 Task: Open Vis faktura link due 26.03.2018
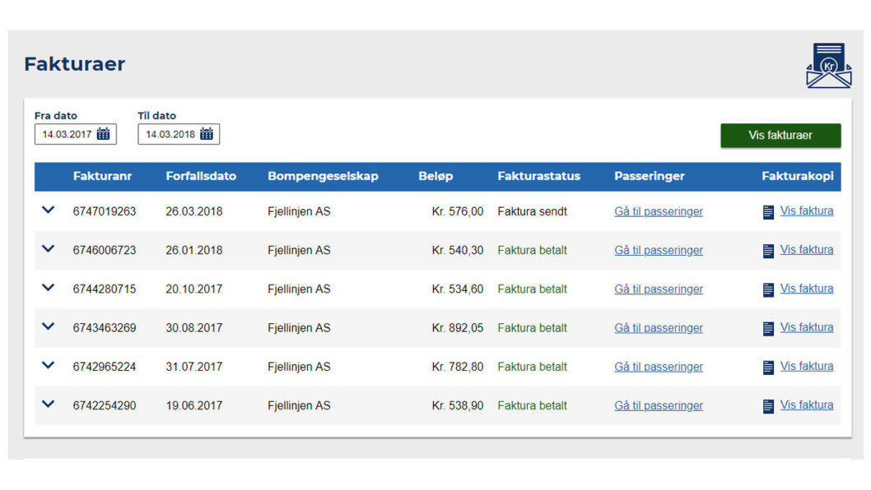[x=807, y=210]
